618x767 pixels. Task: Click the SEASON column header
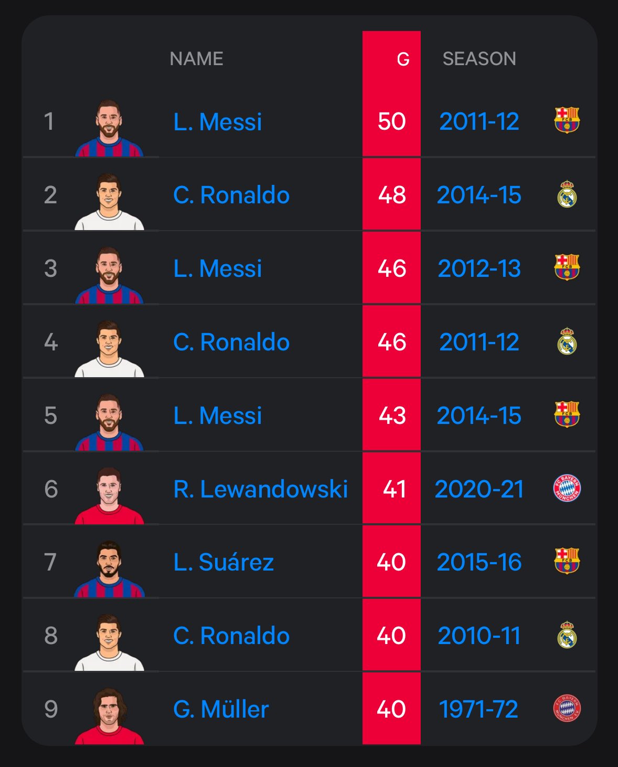pyautogui.click(x=479, y=59)
